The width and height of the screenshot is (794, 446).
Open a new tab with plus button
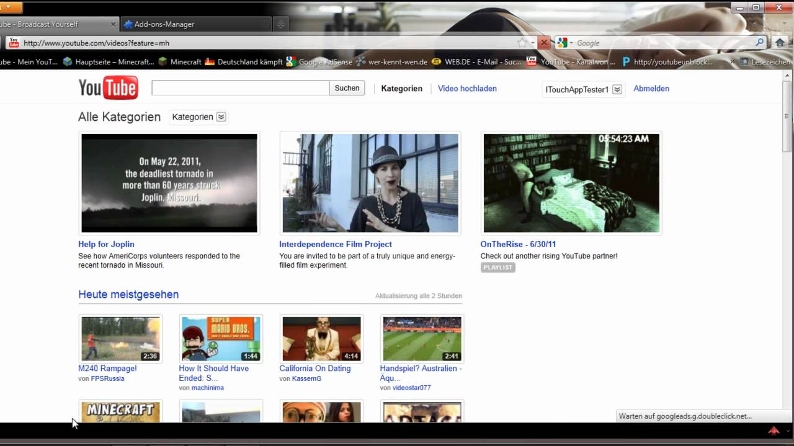tap(280, 24)
